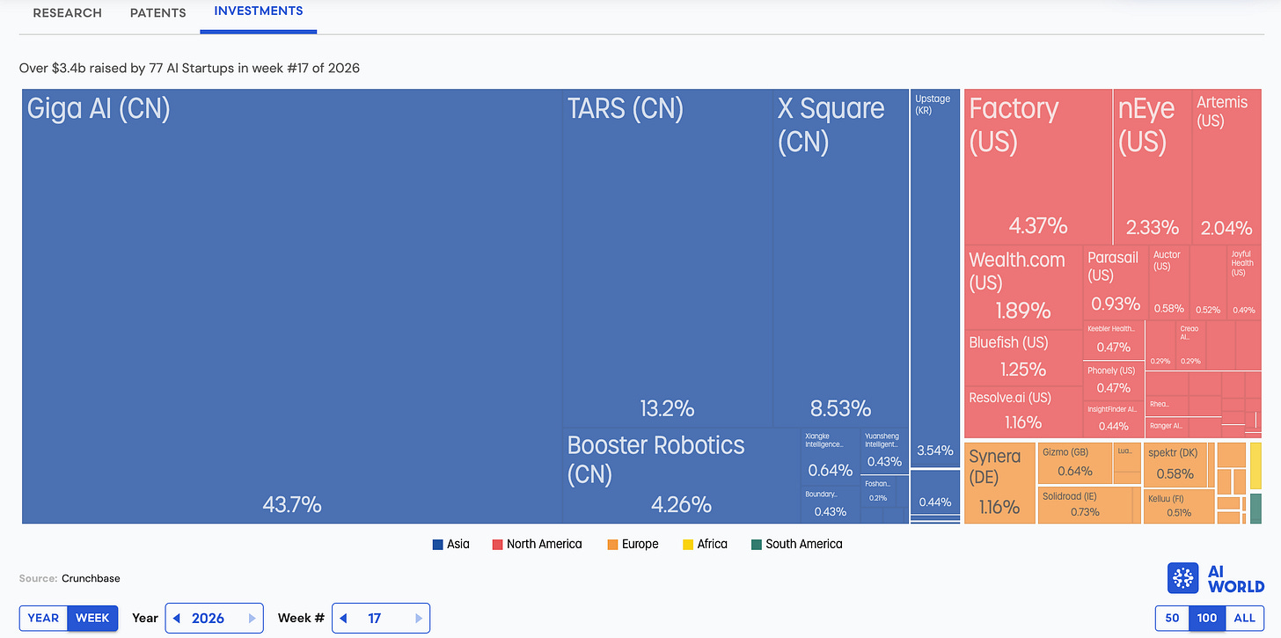The width and height of the screenshot is (1281, 638).
Task: Show top 100 startups
Action: click(x=1207, y=618)
